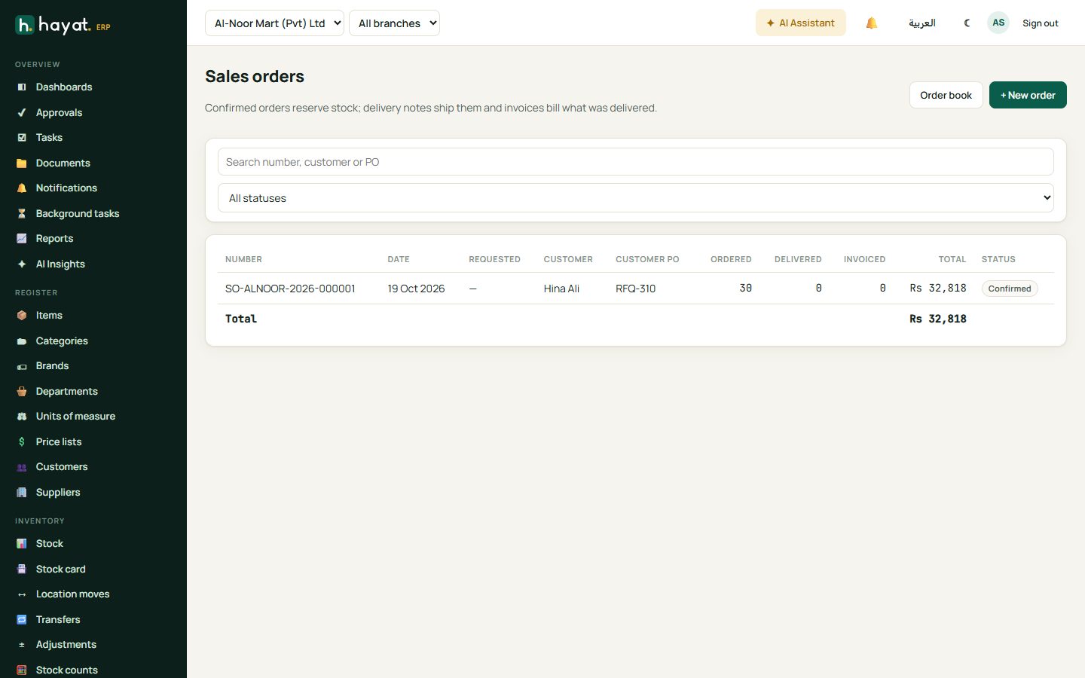The width and height of the screenshot is (1085, 678).
Task: Focus the Search number, customer or PO field
Action: coord(636,162)
